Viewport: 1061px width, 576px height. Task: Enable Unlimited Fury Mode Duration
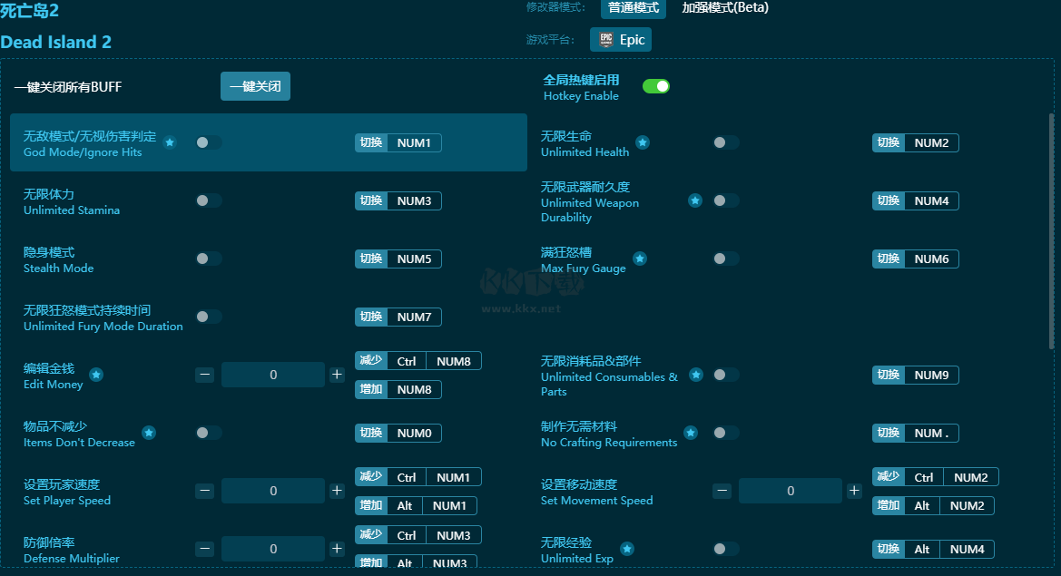[x=209, y=317]
